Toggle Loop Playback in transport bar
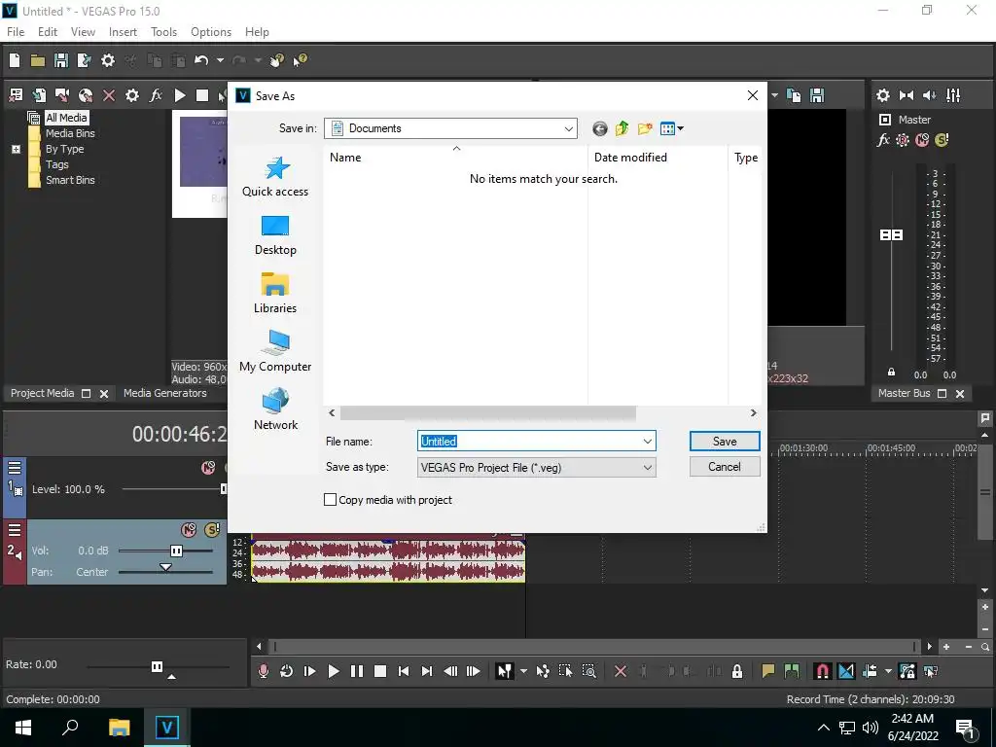The height and width of the screenshot is (747, 996). point(286,671)
